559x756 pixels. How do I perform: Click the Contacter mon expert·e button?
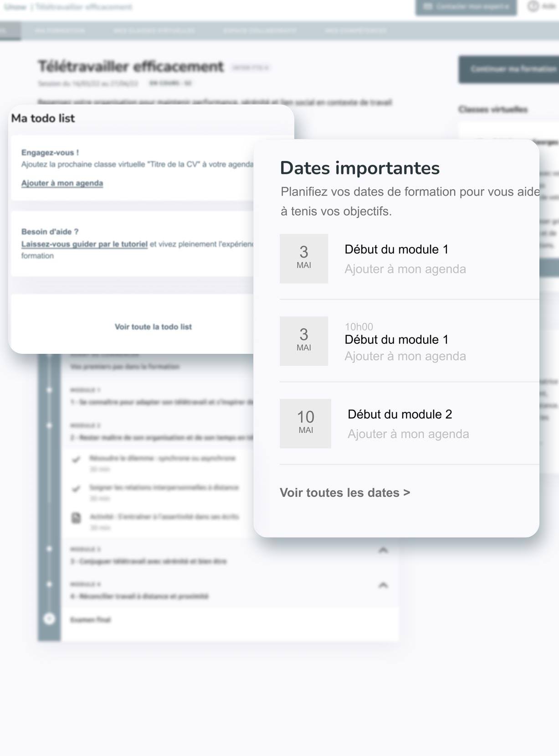click(x=466, y=7)
